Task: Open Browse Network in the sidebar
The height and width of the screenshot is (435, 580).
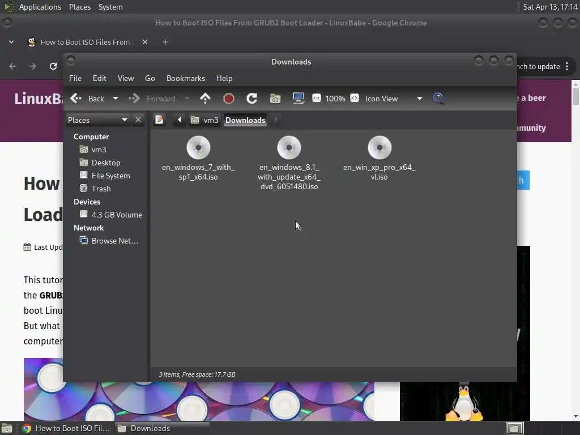Action: pos(114,241)
